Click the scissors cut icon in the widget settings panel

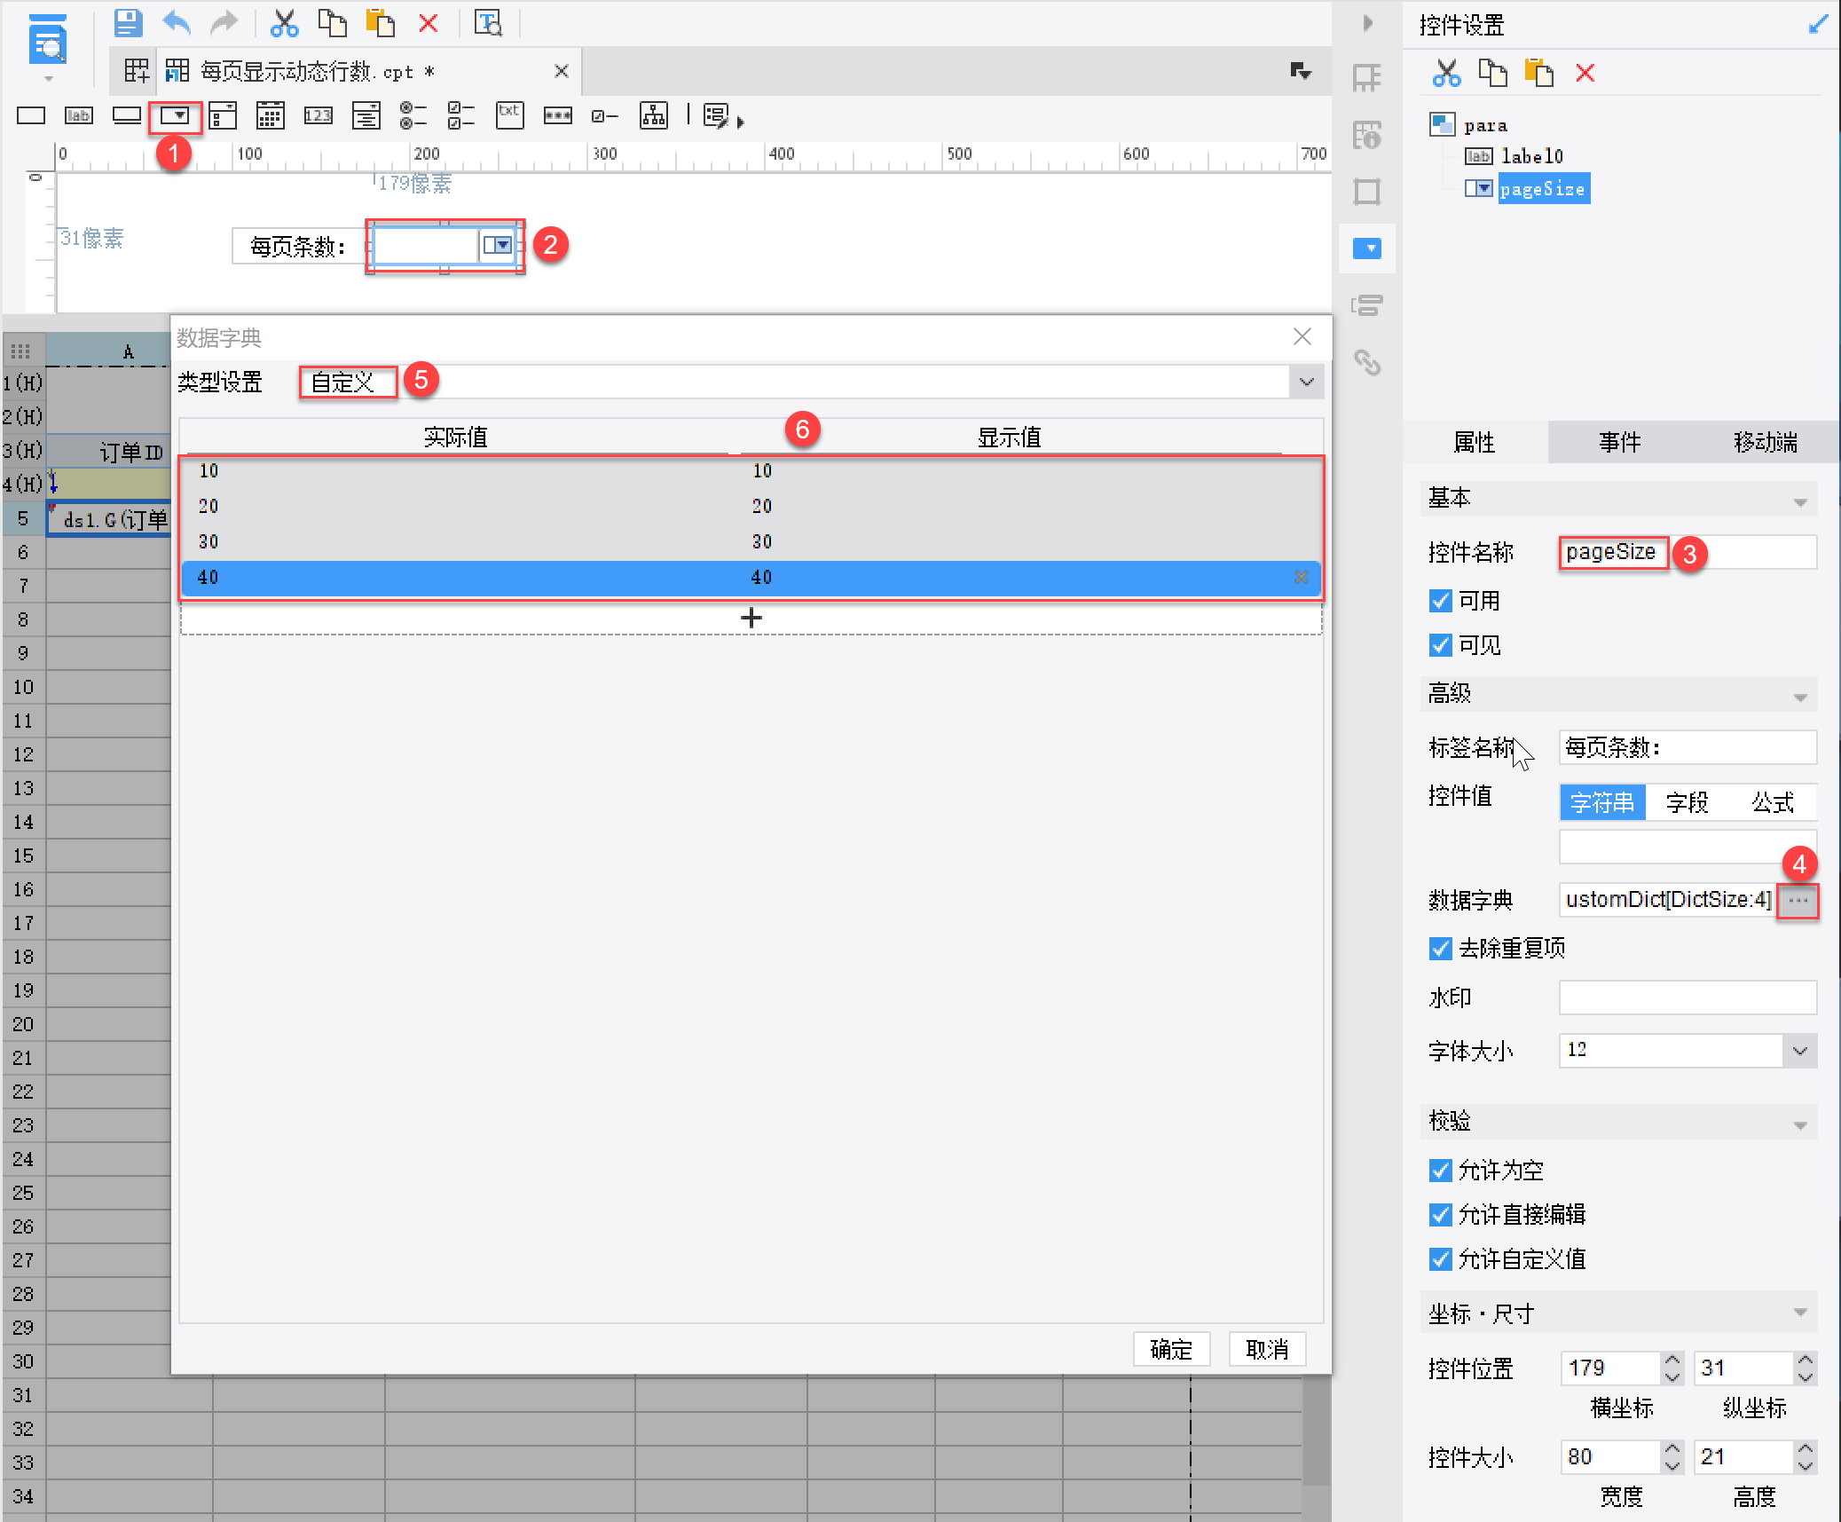click(1446, 74)
